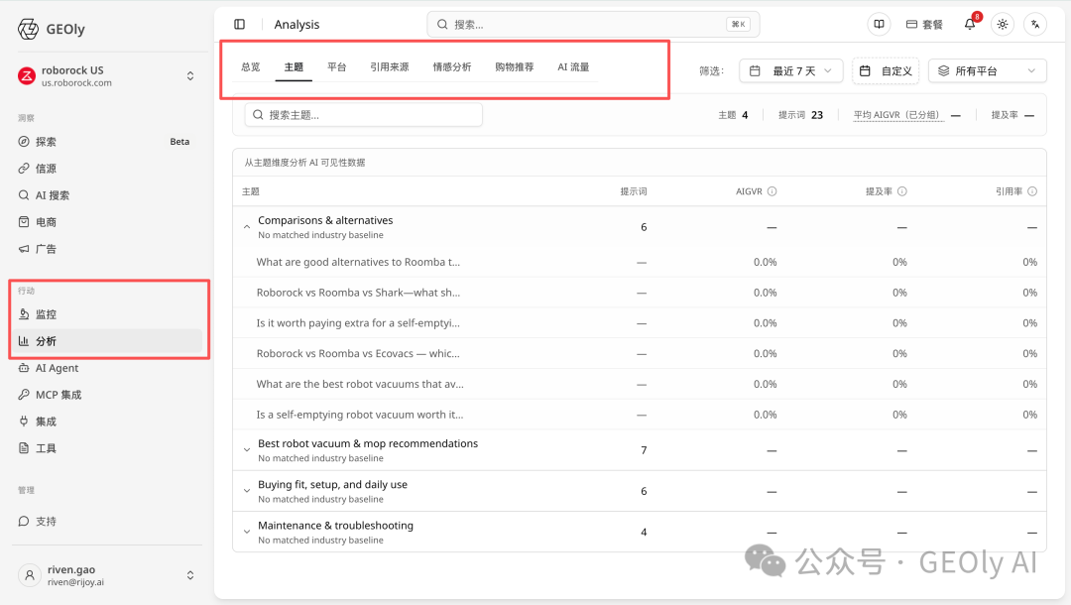Click the GEOly logo icon

(28, 30)
